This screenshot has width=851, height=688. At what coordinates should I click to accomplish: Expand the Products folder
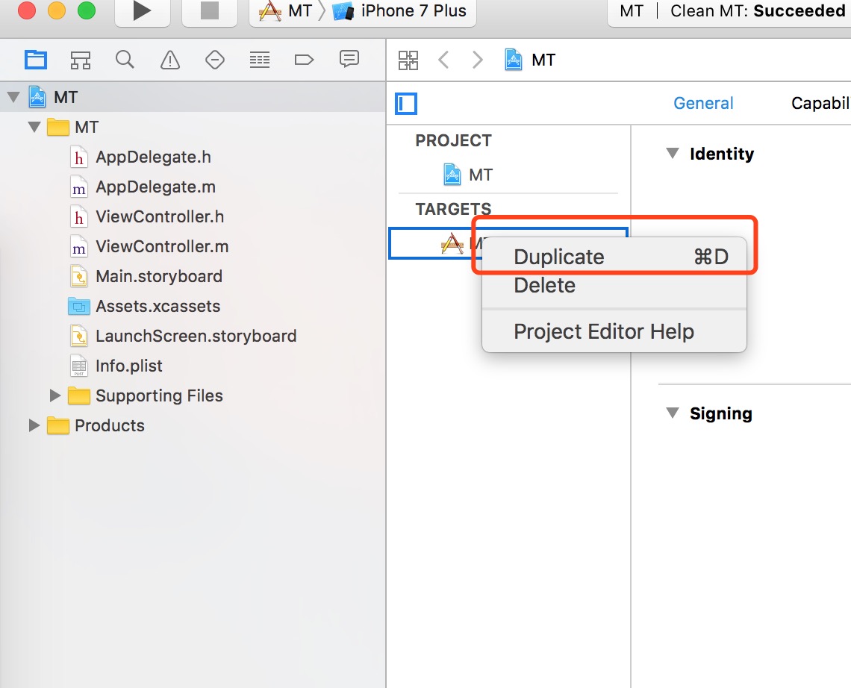click(x=34, y=425)
